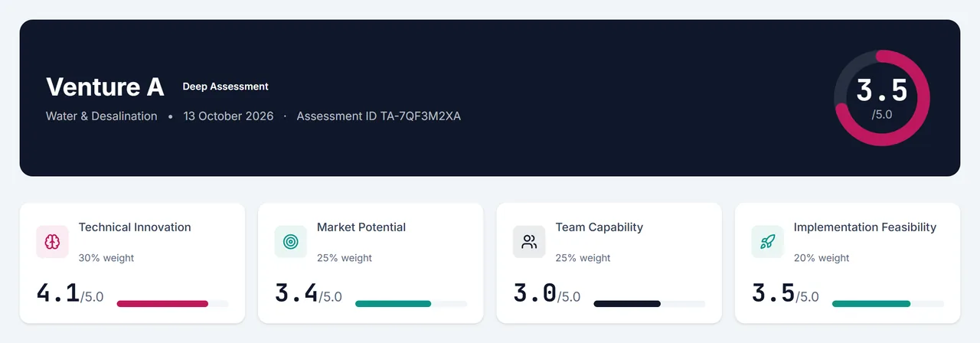This screenshot has width=980, height=343.
Task: Click the Implementation Feasibility progress bar
Action: 888,304
